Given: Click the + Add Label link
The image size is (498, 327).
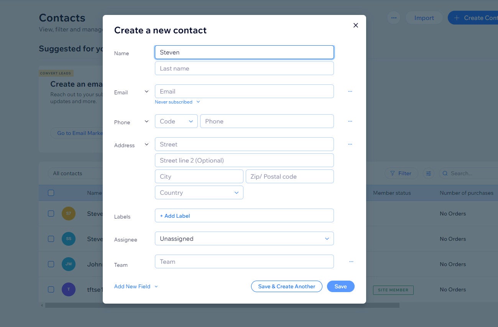Looking at the screenshot, I should click(175, 216).
